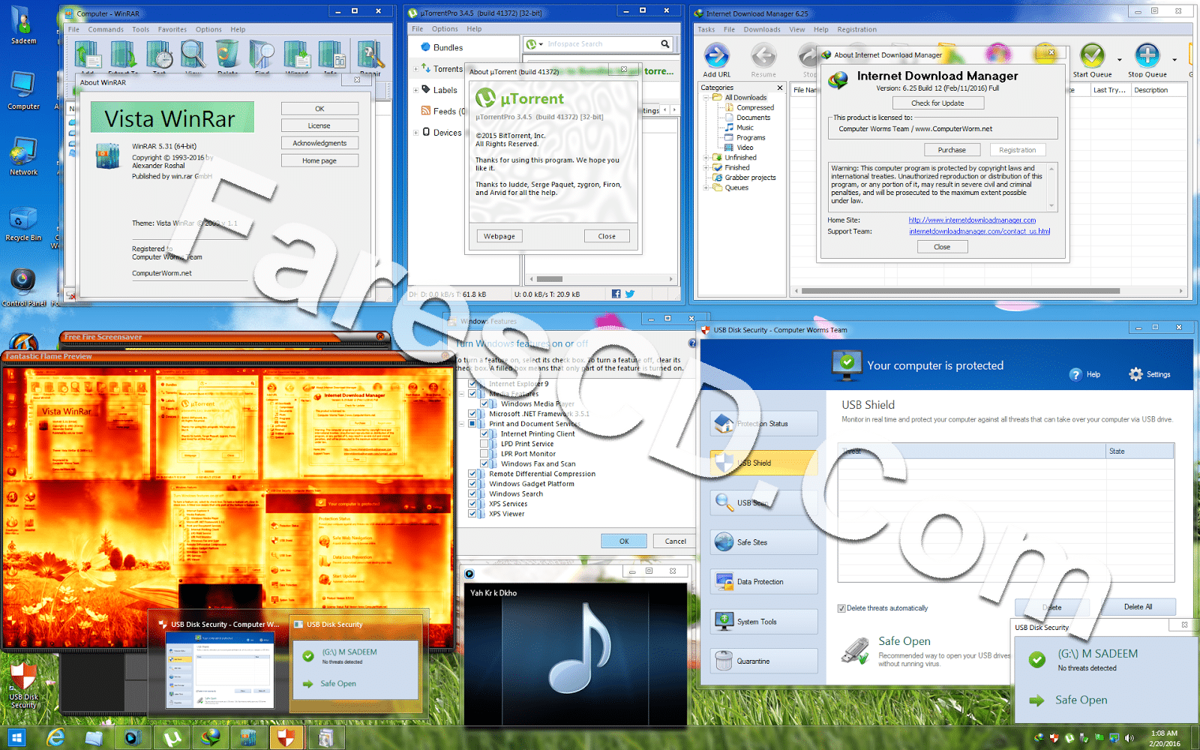The image size is (1200, 750).
Task: Click the Resume arrow icon in IDM
Action: [763, 55]
